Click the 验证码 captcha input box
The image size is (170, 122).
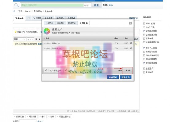pos(28,121)
